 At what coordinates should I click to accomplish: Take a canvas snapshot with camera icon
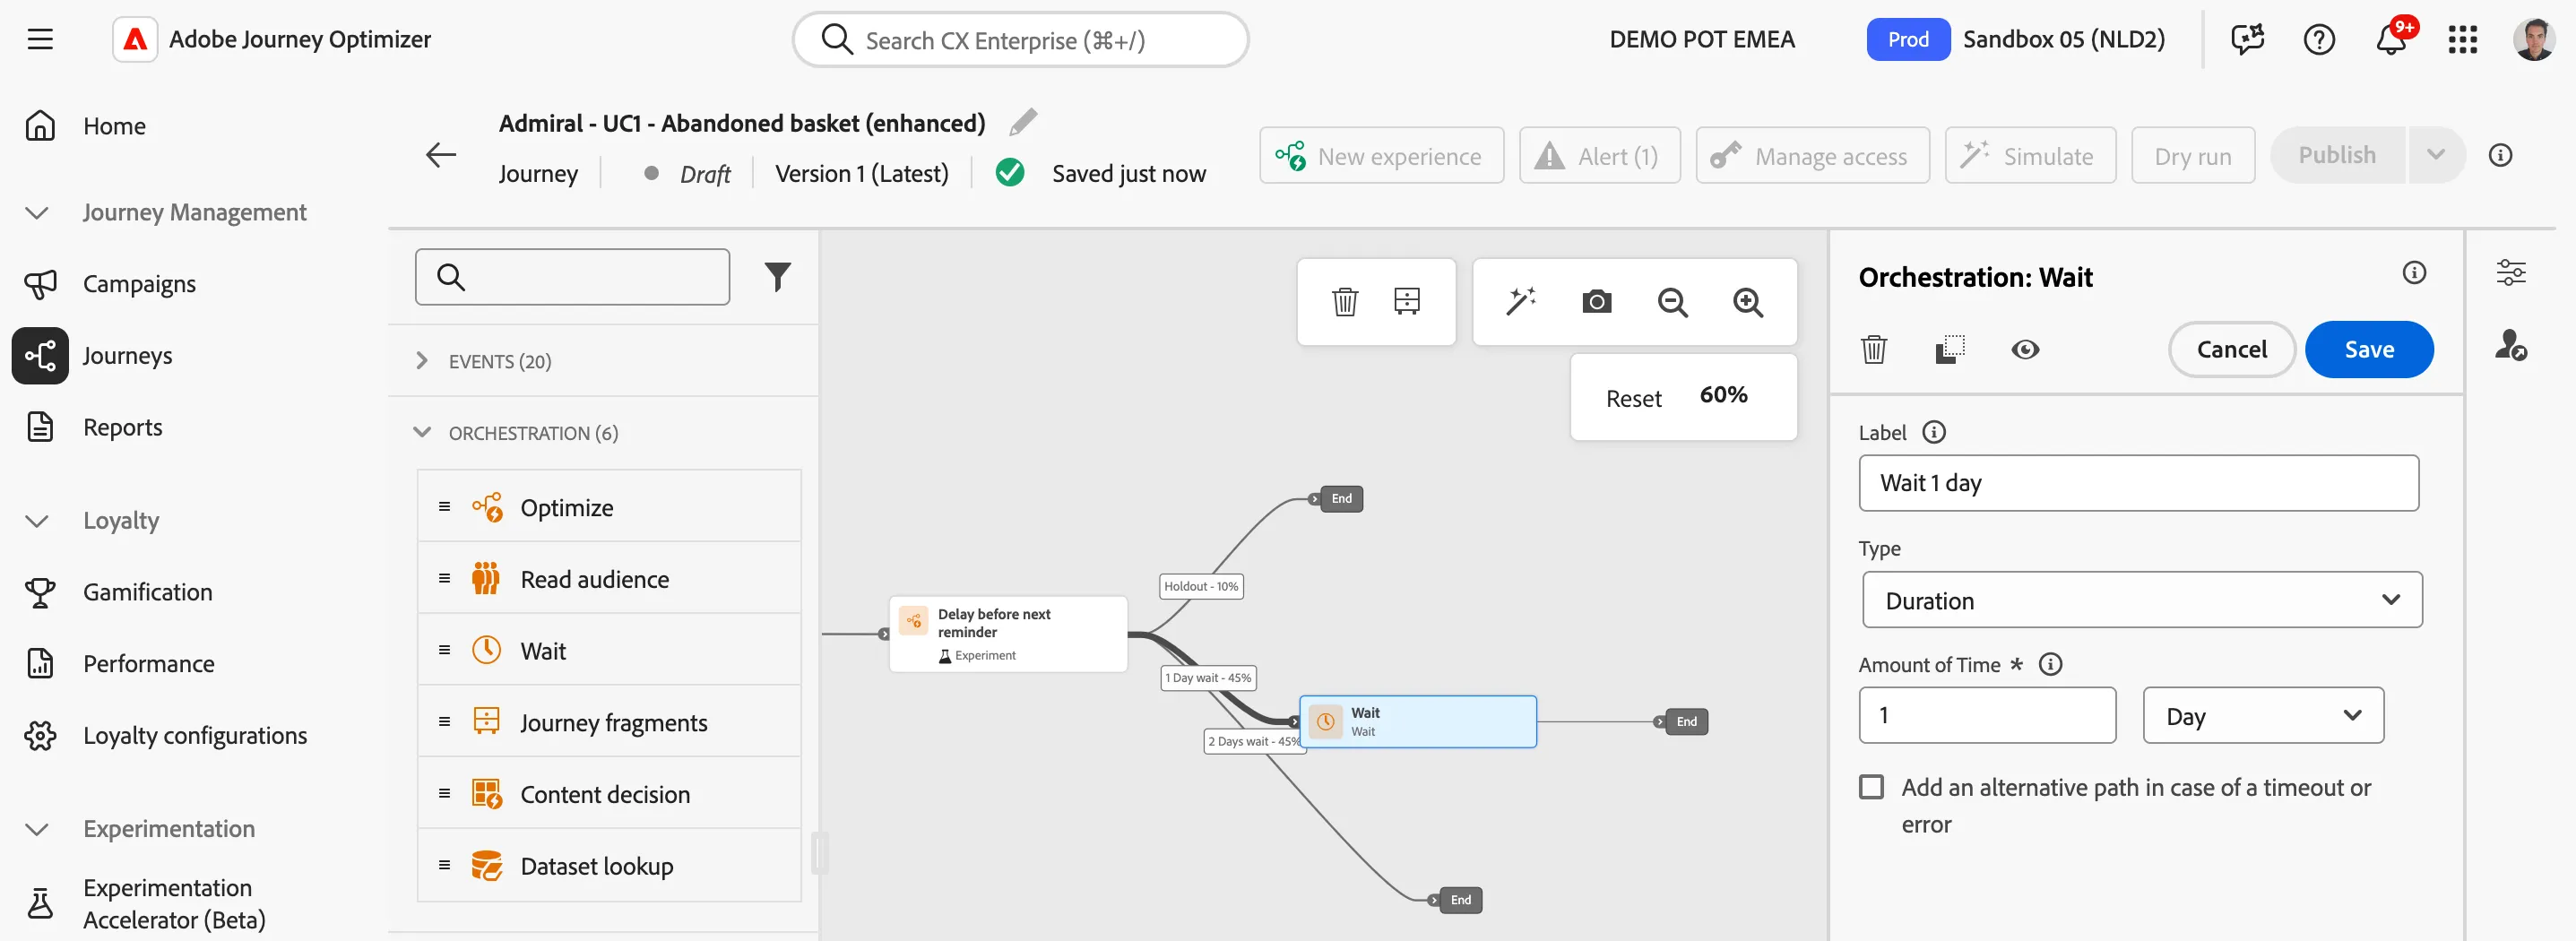(x=1597, y=301)
